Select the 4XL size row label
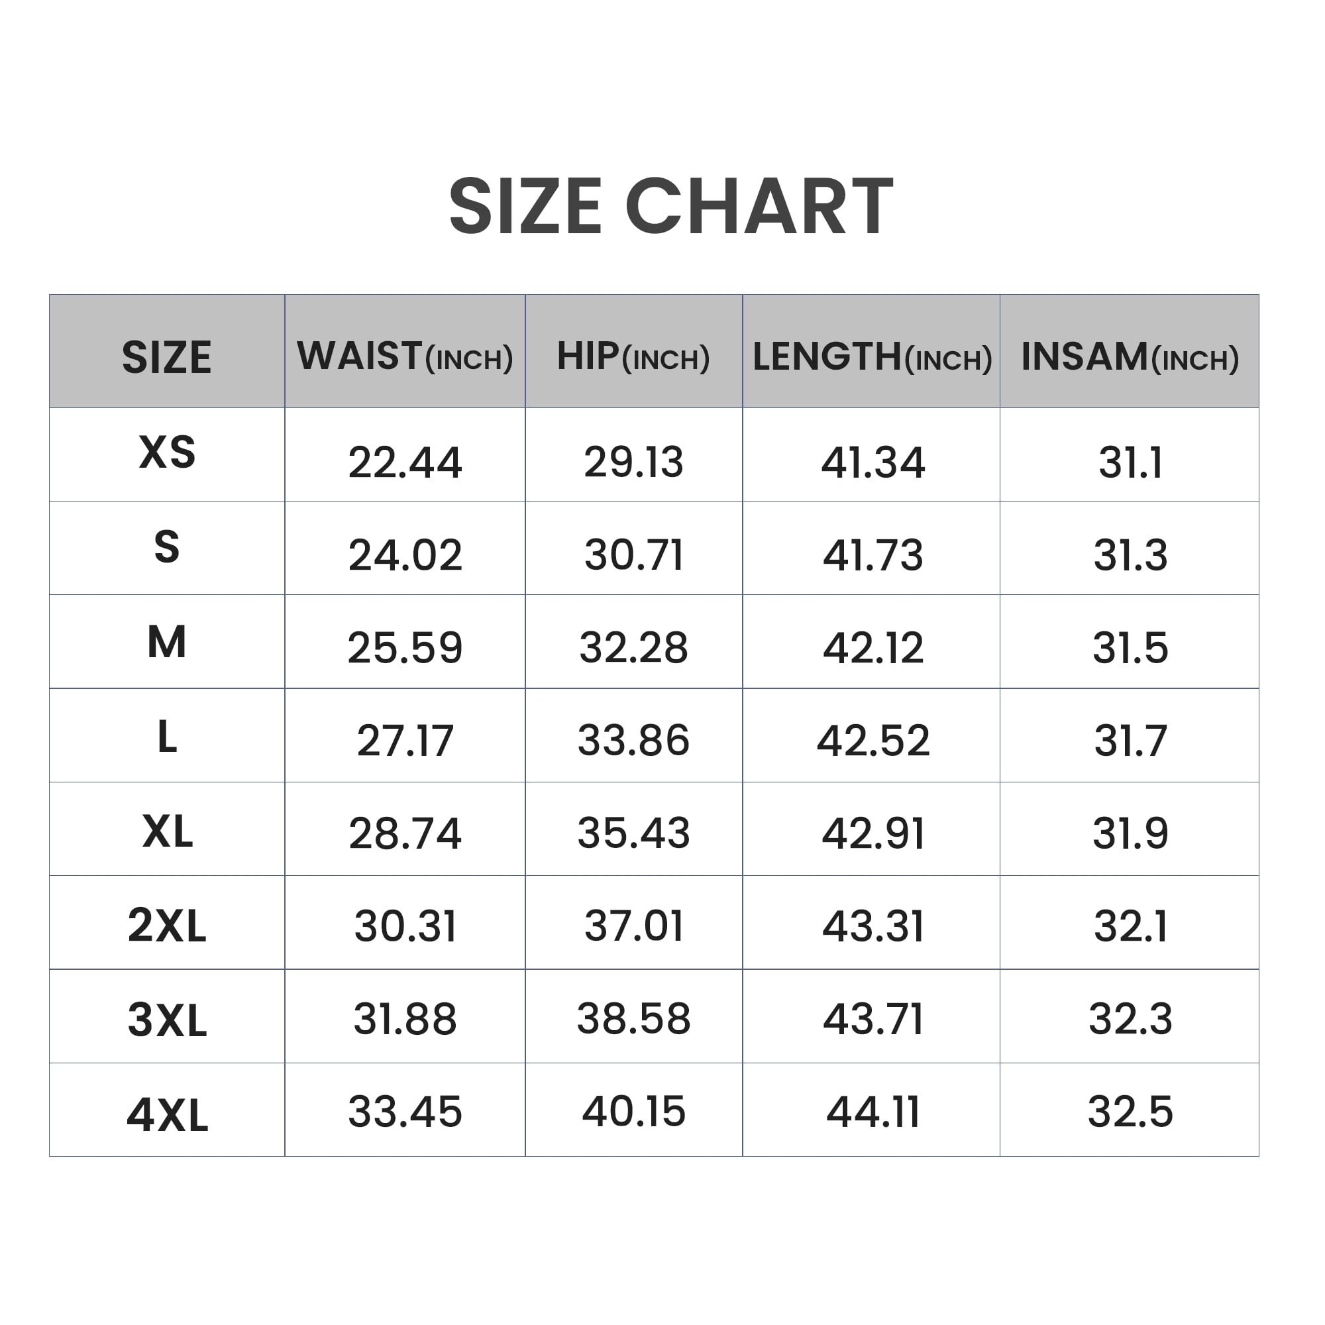Screen dimensions: 1325x1325 click(x=167, y=1116)
